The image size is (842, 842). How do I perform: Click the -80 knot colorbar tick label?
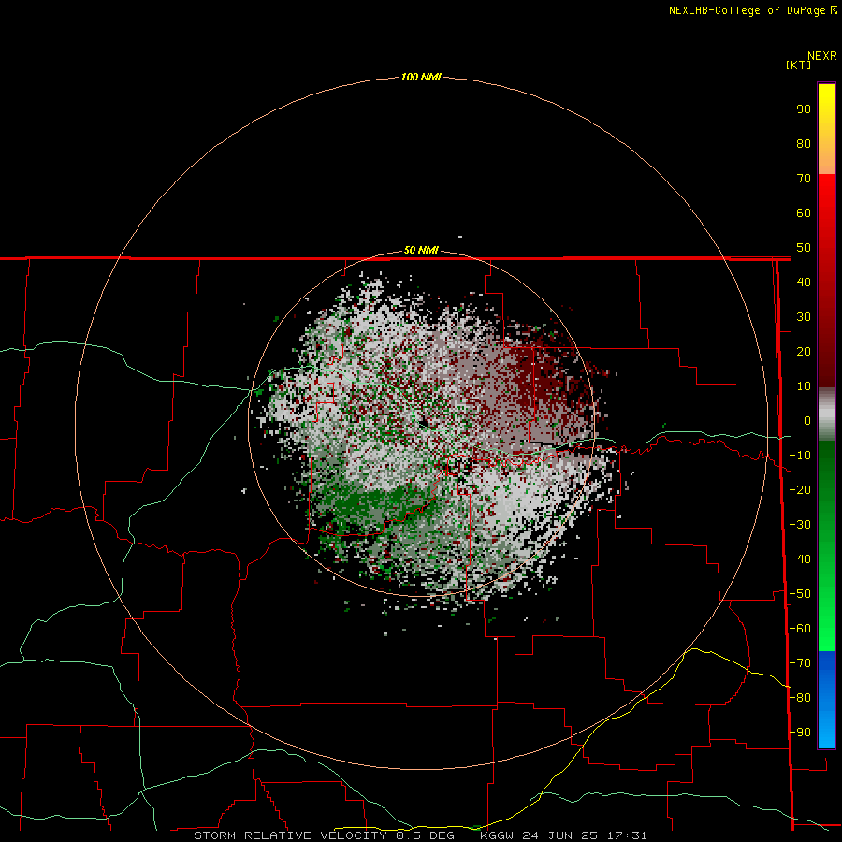coord(800,698)
